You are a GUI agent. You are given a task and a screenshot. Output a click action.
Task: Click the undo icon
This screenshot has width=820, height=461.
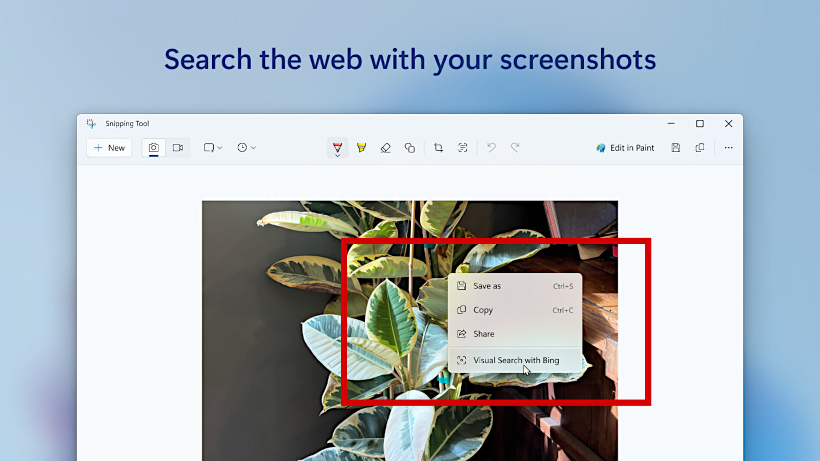tap(491, 148)
